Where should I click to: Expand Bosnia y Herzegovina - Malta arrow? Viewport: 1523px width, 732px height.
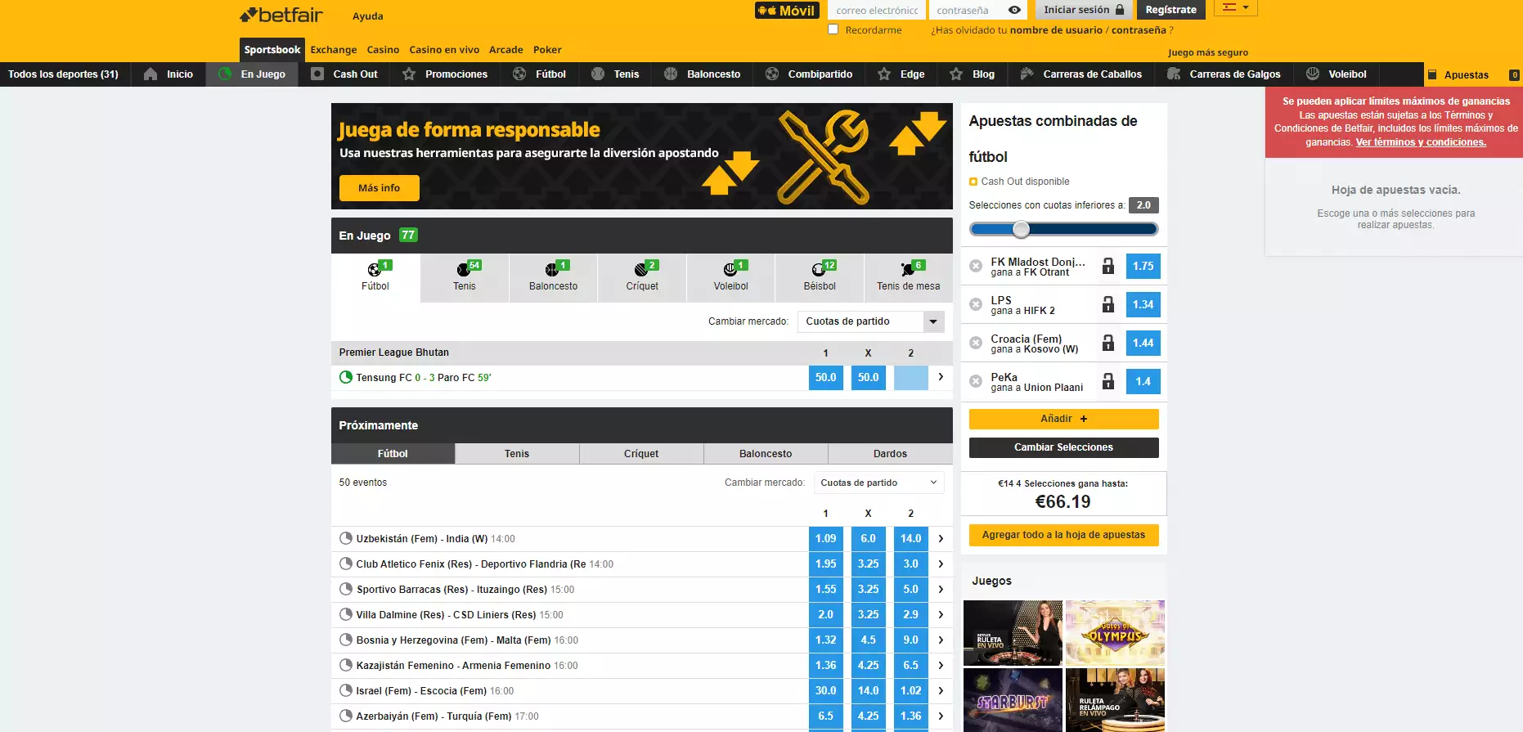pyautogui.click(x=941, y=640)
